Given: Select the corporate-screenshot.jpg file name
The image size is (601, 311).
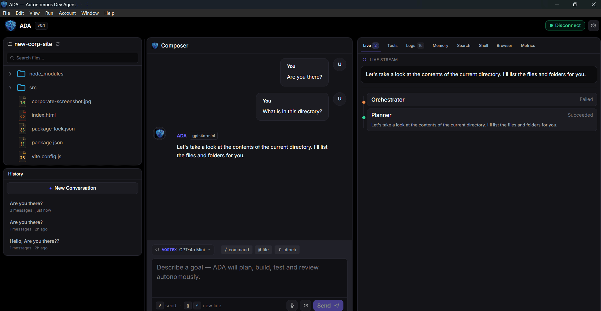Looking at the screenshot, I should point(61,101).
